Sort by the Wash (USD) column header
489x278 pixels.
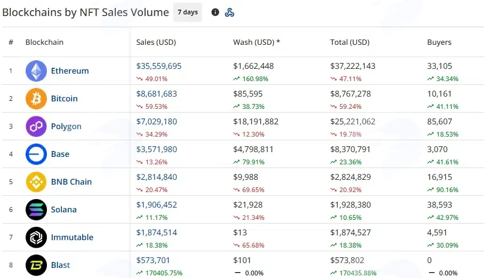[x=256, y=42]
